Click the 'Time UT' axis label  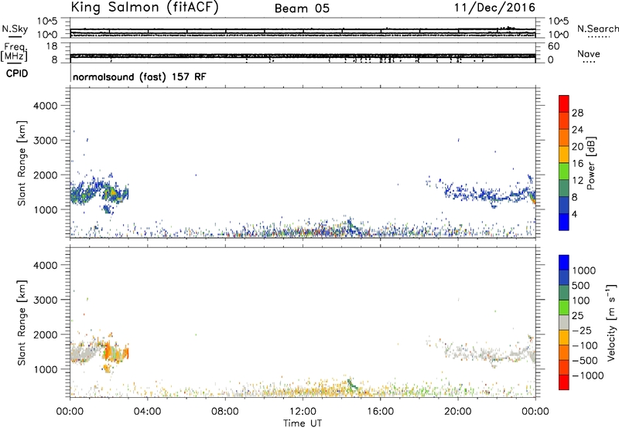pos(303,423)
